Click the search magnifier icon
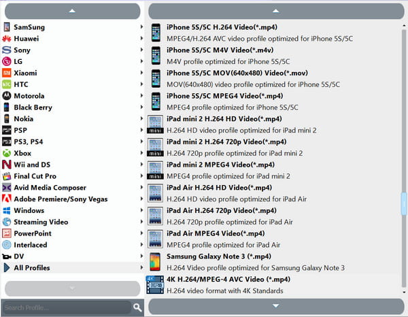408x317 pixels. [137, 307]
